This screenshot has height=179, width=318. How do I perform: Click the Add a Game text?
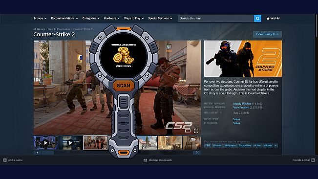pyautogui.click(x=16, y=160)
